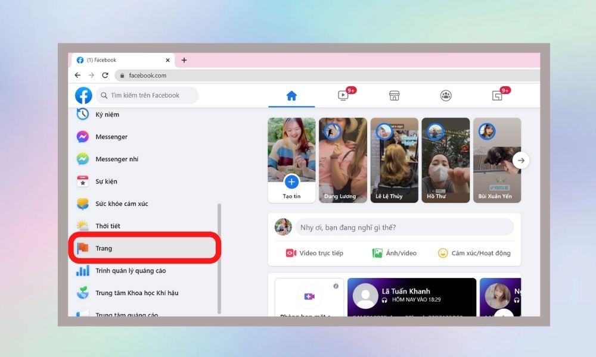Open Sự kiện calendar icon
Viewport: 596px width, 357px height.
(x=82, y=181)
